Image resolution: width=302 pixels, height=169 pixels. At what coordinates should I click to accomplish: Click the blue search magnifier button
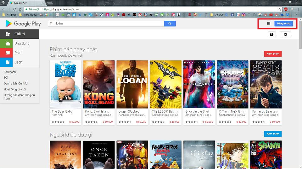coord(170,23)
